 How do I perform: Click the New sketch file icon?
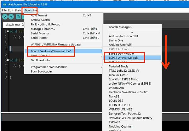(x=18, y=17)
